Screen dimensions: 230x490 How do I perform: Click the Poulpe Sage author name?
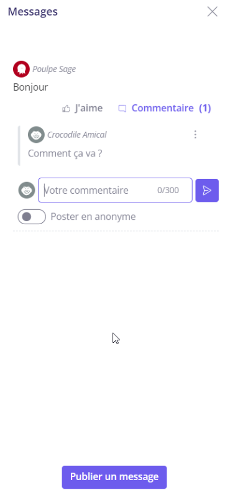point(54,69)
